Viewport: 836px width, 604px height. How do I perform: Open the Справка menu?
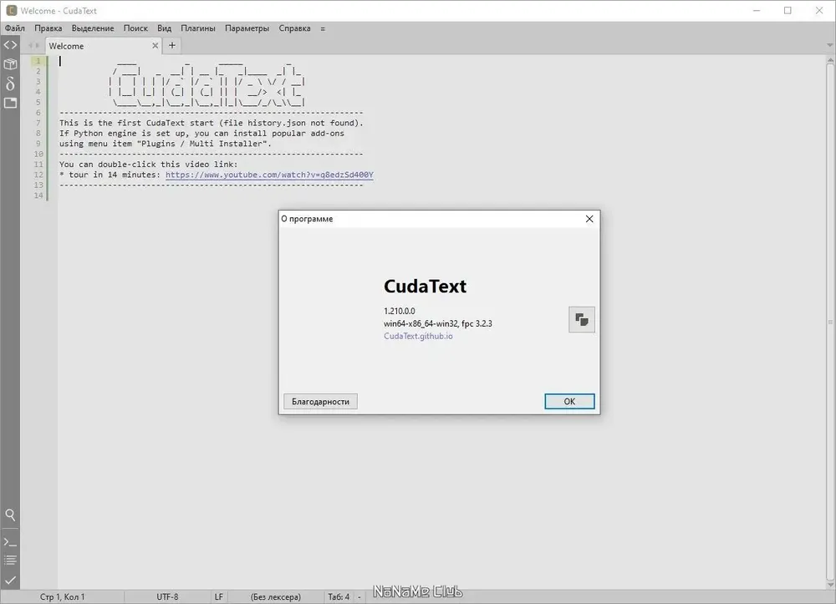click(x=294, y=28)
